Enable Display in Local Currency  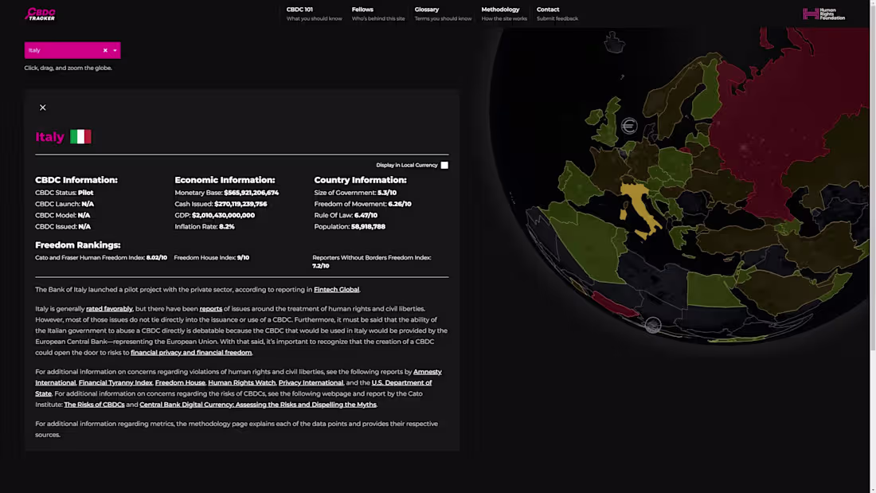[x=444, y=165]
